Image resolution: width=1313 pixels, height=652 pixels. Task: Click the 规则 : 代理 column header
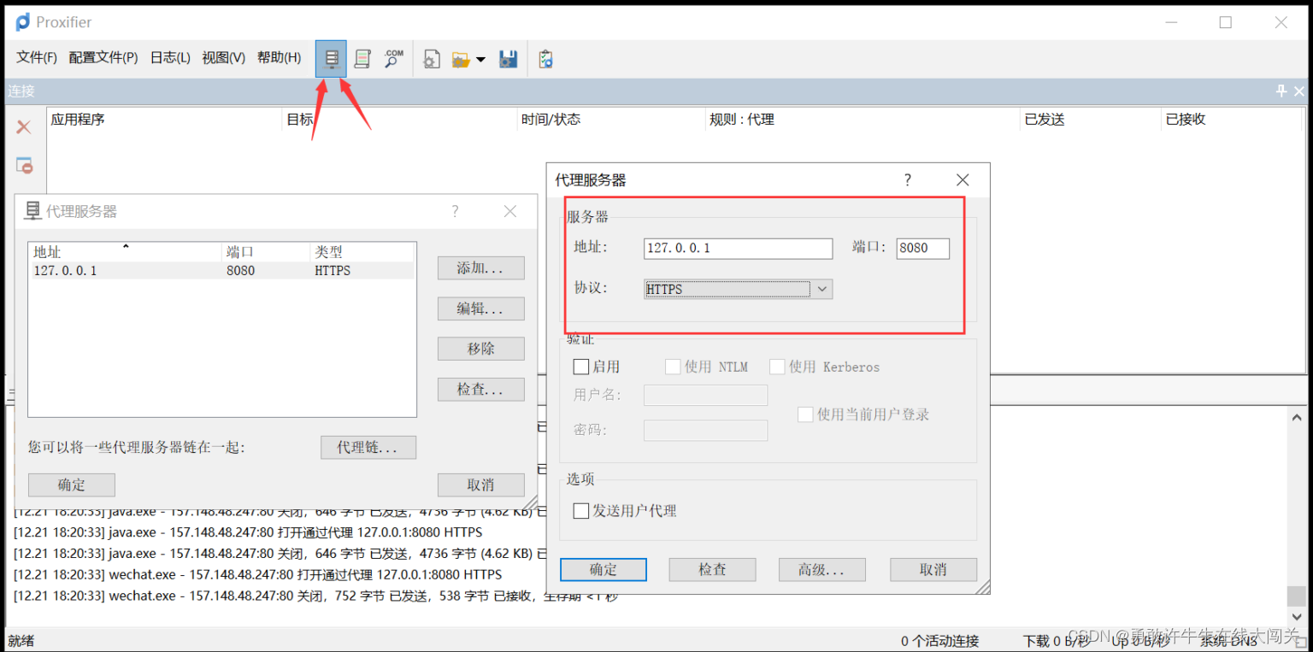[x=863, y=120]
